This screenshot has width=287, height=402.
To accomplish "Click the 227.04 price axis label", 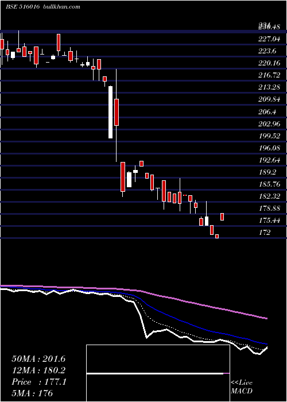I will click(269, 39).
